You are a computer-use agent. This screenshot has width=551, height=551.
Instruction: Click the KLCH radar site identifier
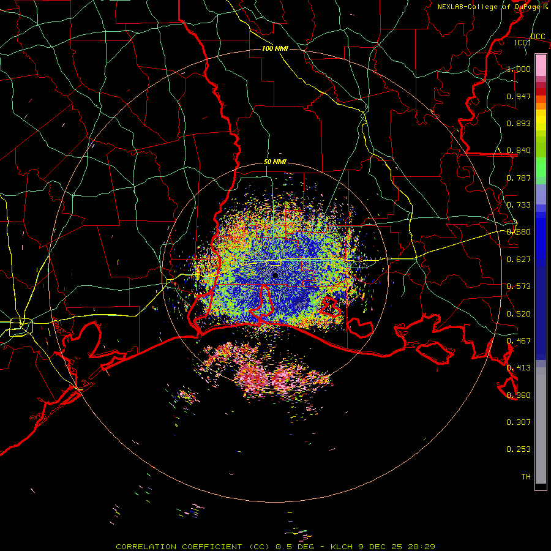click(x=342, y=547)
